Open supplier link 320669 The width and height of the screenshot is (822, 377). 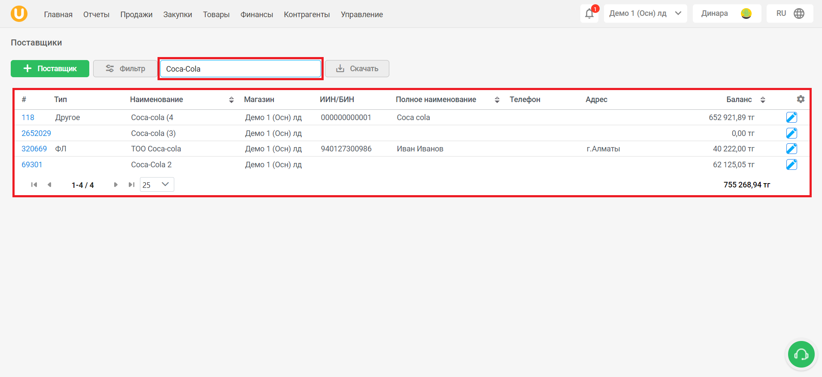[x=34, y=149]
